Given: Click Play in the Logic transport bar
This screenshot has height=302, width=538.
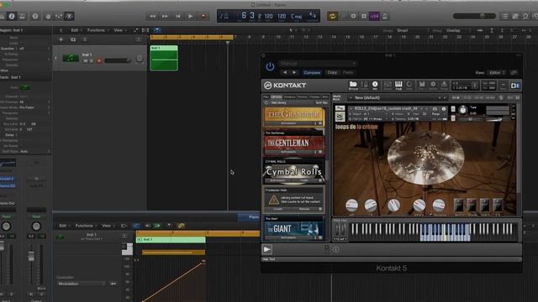Looking at the screenshot, I should (191, 16).
